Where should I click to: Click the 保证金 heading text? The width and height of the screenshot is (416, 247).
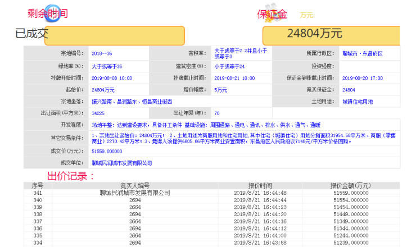pyautogui.click(x=274, y=14)
